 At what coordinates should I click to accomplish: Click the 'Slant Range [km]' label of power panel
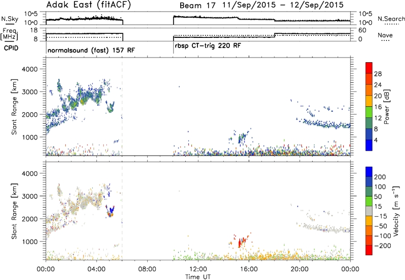click(x=14, y=107)
